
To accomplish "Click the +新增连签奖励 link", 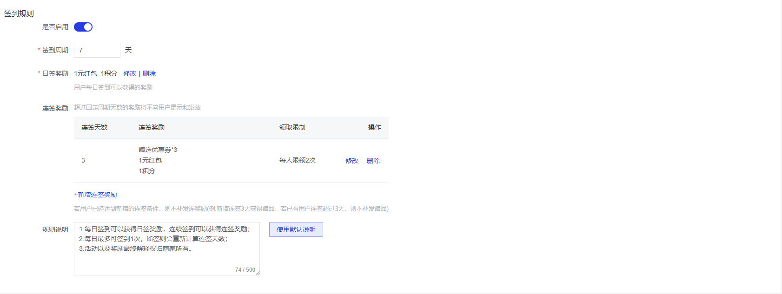I will click(95, 195).
